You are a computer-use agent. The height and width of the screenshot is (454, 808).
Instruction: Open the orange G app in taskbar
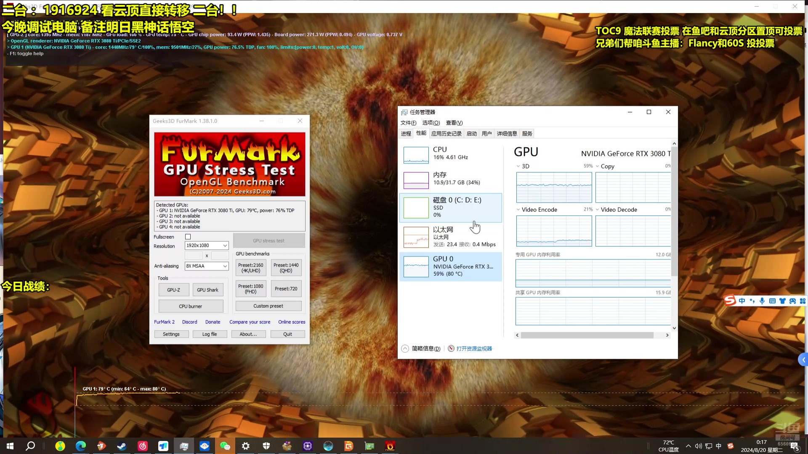pyautogui.click(x=349, y=446)
